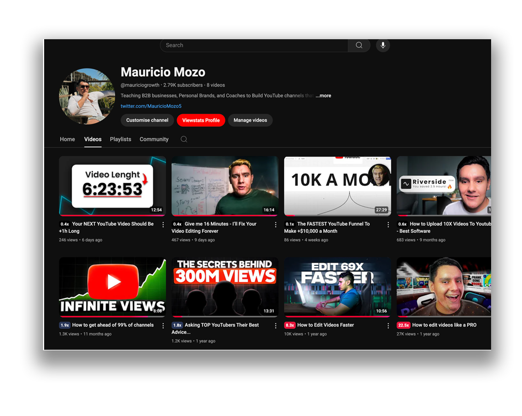Screen dimensions: 522x416
Task: Open the twitter.com/MauricioMozo5 link
Action: 151,106
